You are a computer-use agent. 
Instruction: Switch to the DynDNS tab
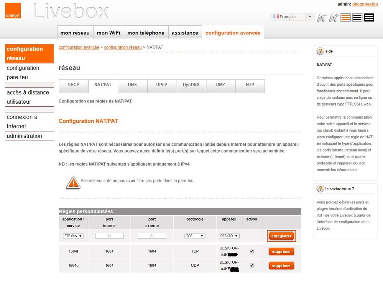191,86
